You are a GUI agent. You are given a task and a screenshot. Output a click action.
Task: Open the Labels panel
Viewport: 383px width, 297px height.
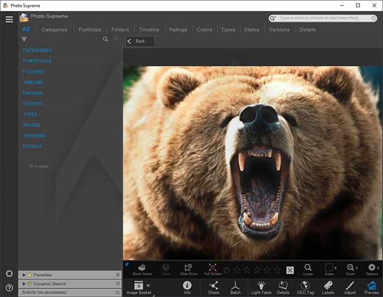(x=328, y=288)
